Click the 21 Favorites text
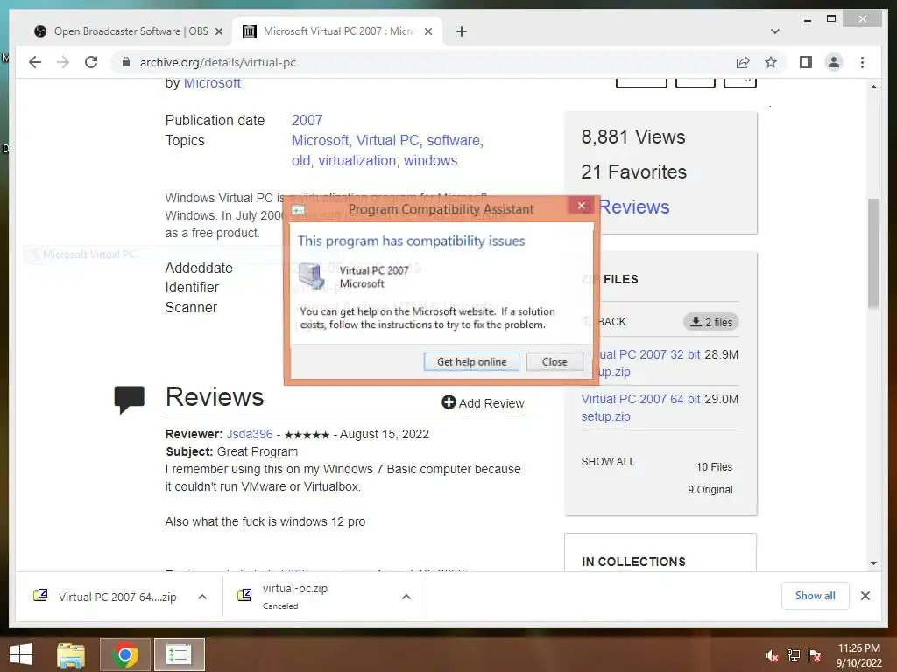 tap(634, 172)
